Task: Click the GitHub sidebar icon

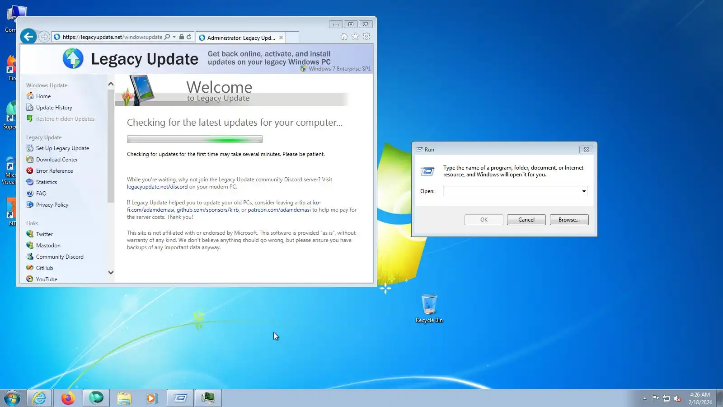Action: [30, 268]
